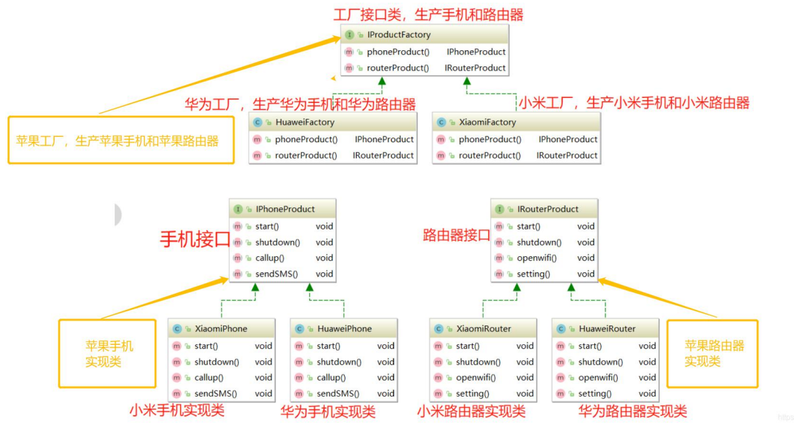The image size is (794, 426).
Task: Click shutdown() method name in HuaweiRouter
Action: click(601, 362)
